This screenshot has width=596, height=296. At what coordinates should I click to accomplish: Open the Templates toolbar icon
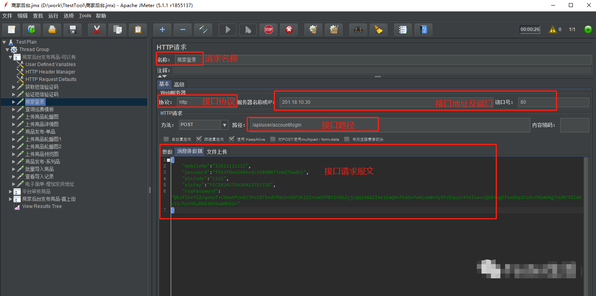(x=31, y=29)
